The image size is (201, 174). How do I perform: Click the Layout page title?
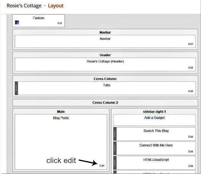pyautogui.click(x=56, y=6)
